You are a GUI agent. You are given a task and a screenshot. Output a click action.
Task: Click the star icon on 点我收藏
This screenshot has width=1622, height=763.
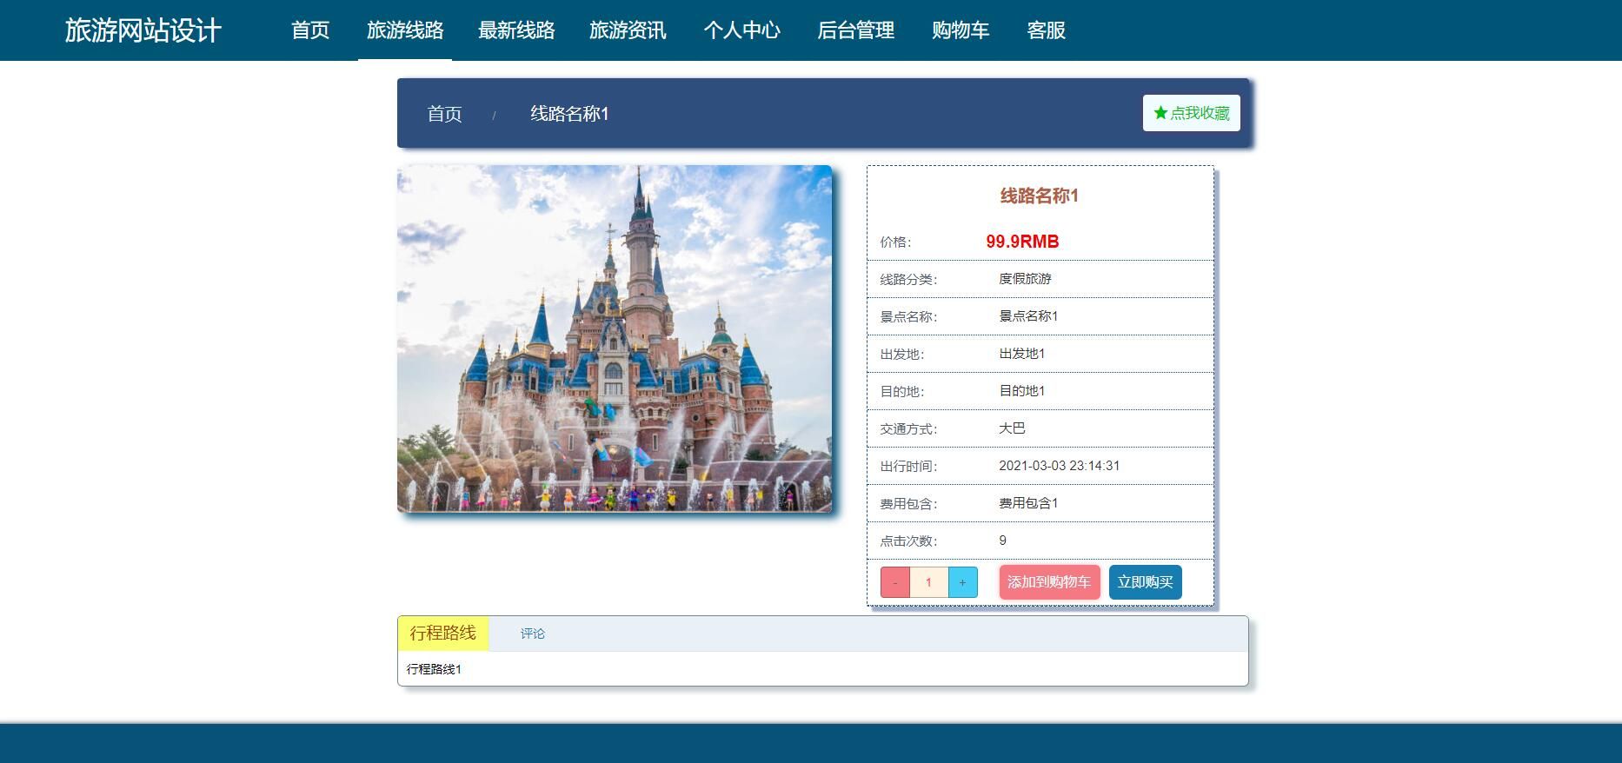(1160, 113)
